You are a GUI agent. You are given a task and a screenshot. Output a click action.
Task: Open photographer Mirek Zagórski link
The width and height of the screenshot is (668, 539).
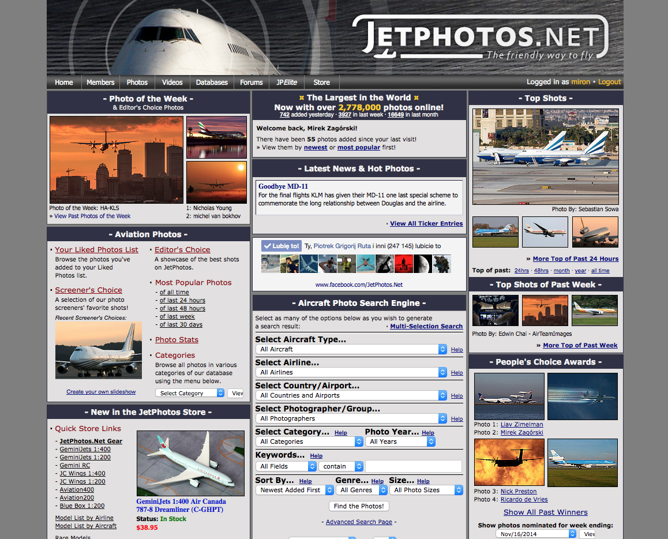[x=522, y=432]
